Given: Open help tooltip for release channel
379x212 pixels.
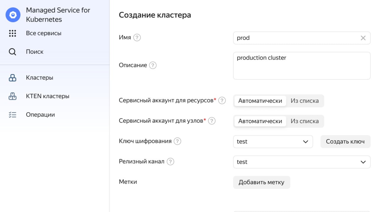Looking at the screenshot, I should click(x=170, y=162).
